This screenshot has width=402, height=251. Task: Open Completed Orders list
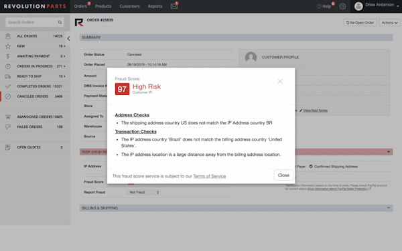35,86
